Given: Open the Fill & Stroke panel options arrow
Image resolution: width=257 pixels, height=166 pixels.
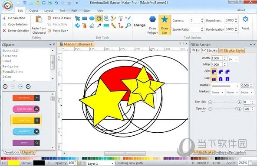Looking at the screenshot, I should [x=251, y=45].
